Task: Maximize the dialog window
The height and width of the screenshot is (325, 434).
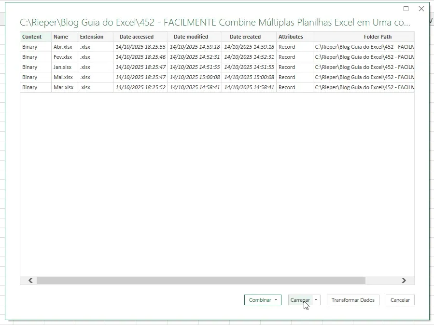Action: coord(406,9)
